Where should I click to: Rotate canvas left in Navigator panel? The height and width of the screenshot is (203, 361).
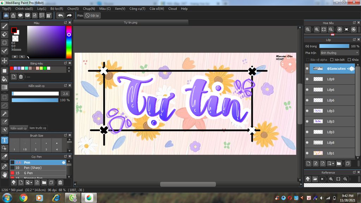pyautogui.click(x=339, y=30)
